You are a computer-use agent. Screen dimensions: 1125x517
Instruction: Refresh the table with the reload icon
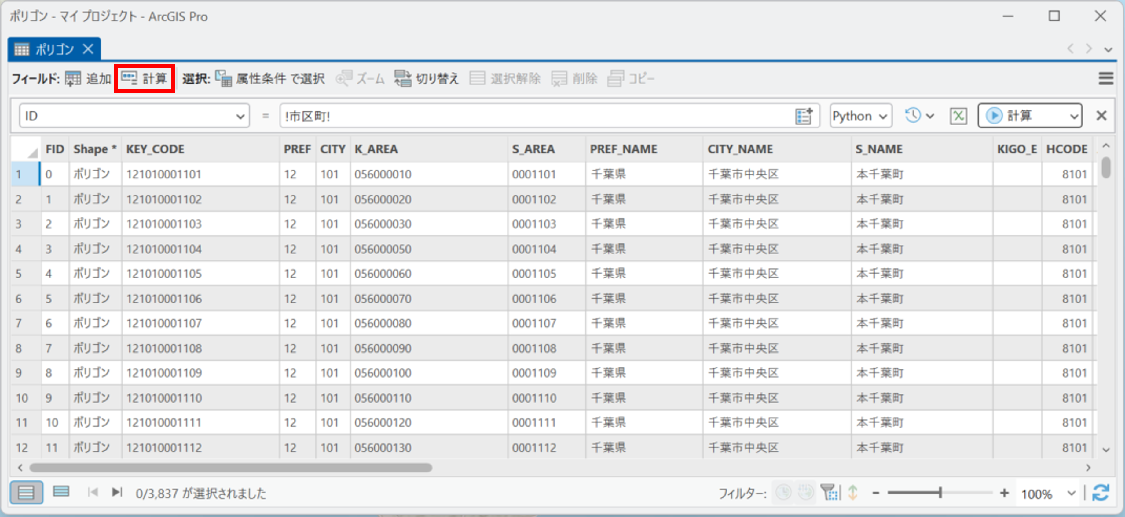pos(1101,493)
